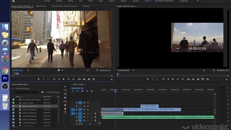This screenshot has height=130, width=231.
Task: Activate the Slip tool
Action: (x=65, y=101)
